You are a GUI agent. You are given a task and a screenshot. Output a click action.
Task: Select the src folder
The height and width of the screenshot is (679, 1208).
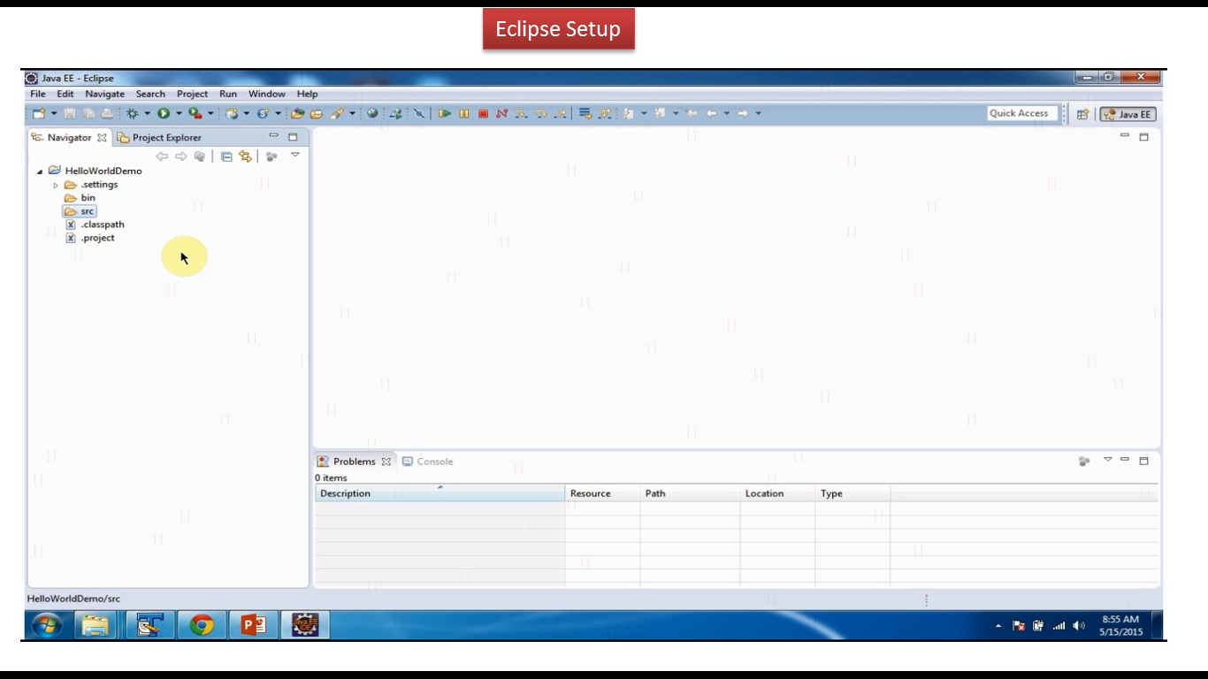(80, 211)
